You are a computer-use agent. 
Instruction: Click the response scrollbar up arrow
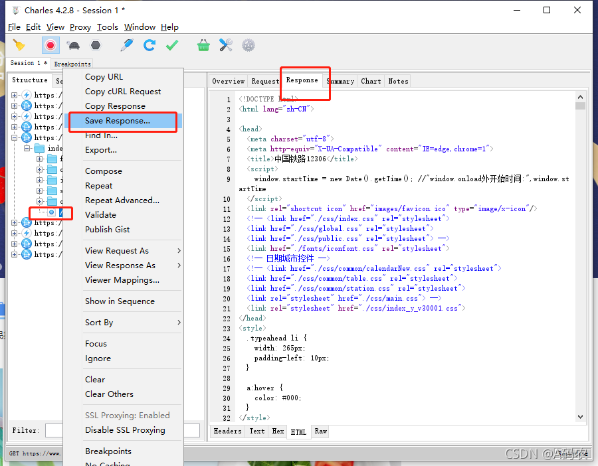[580, 97]
